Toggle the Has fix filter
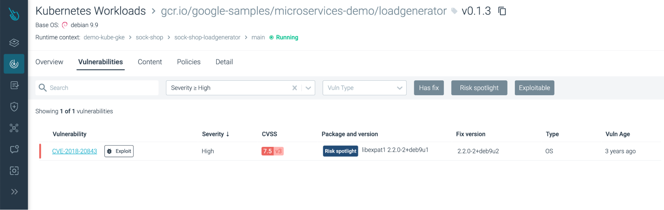This screenshot has width=664, height=210. (x=429, y=88)
